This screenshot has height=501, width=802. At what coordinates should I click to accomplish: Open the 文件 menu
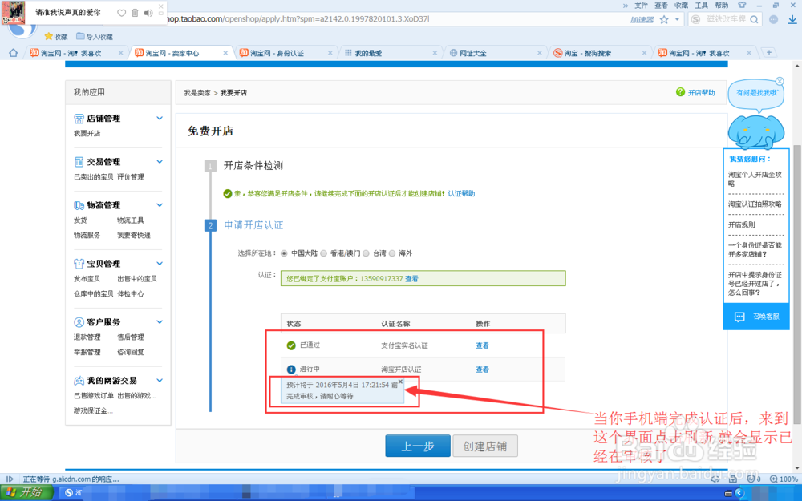click(641, 6)
